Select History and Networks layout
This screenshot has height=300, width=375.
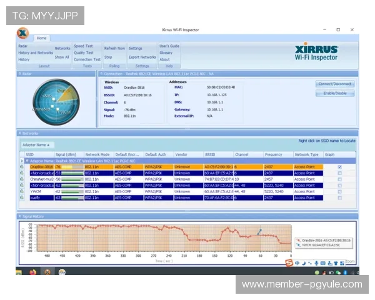36,52
